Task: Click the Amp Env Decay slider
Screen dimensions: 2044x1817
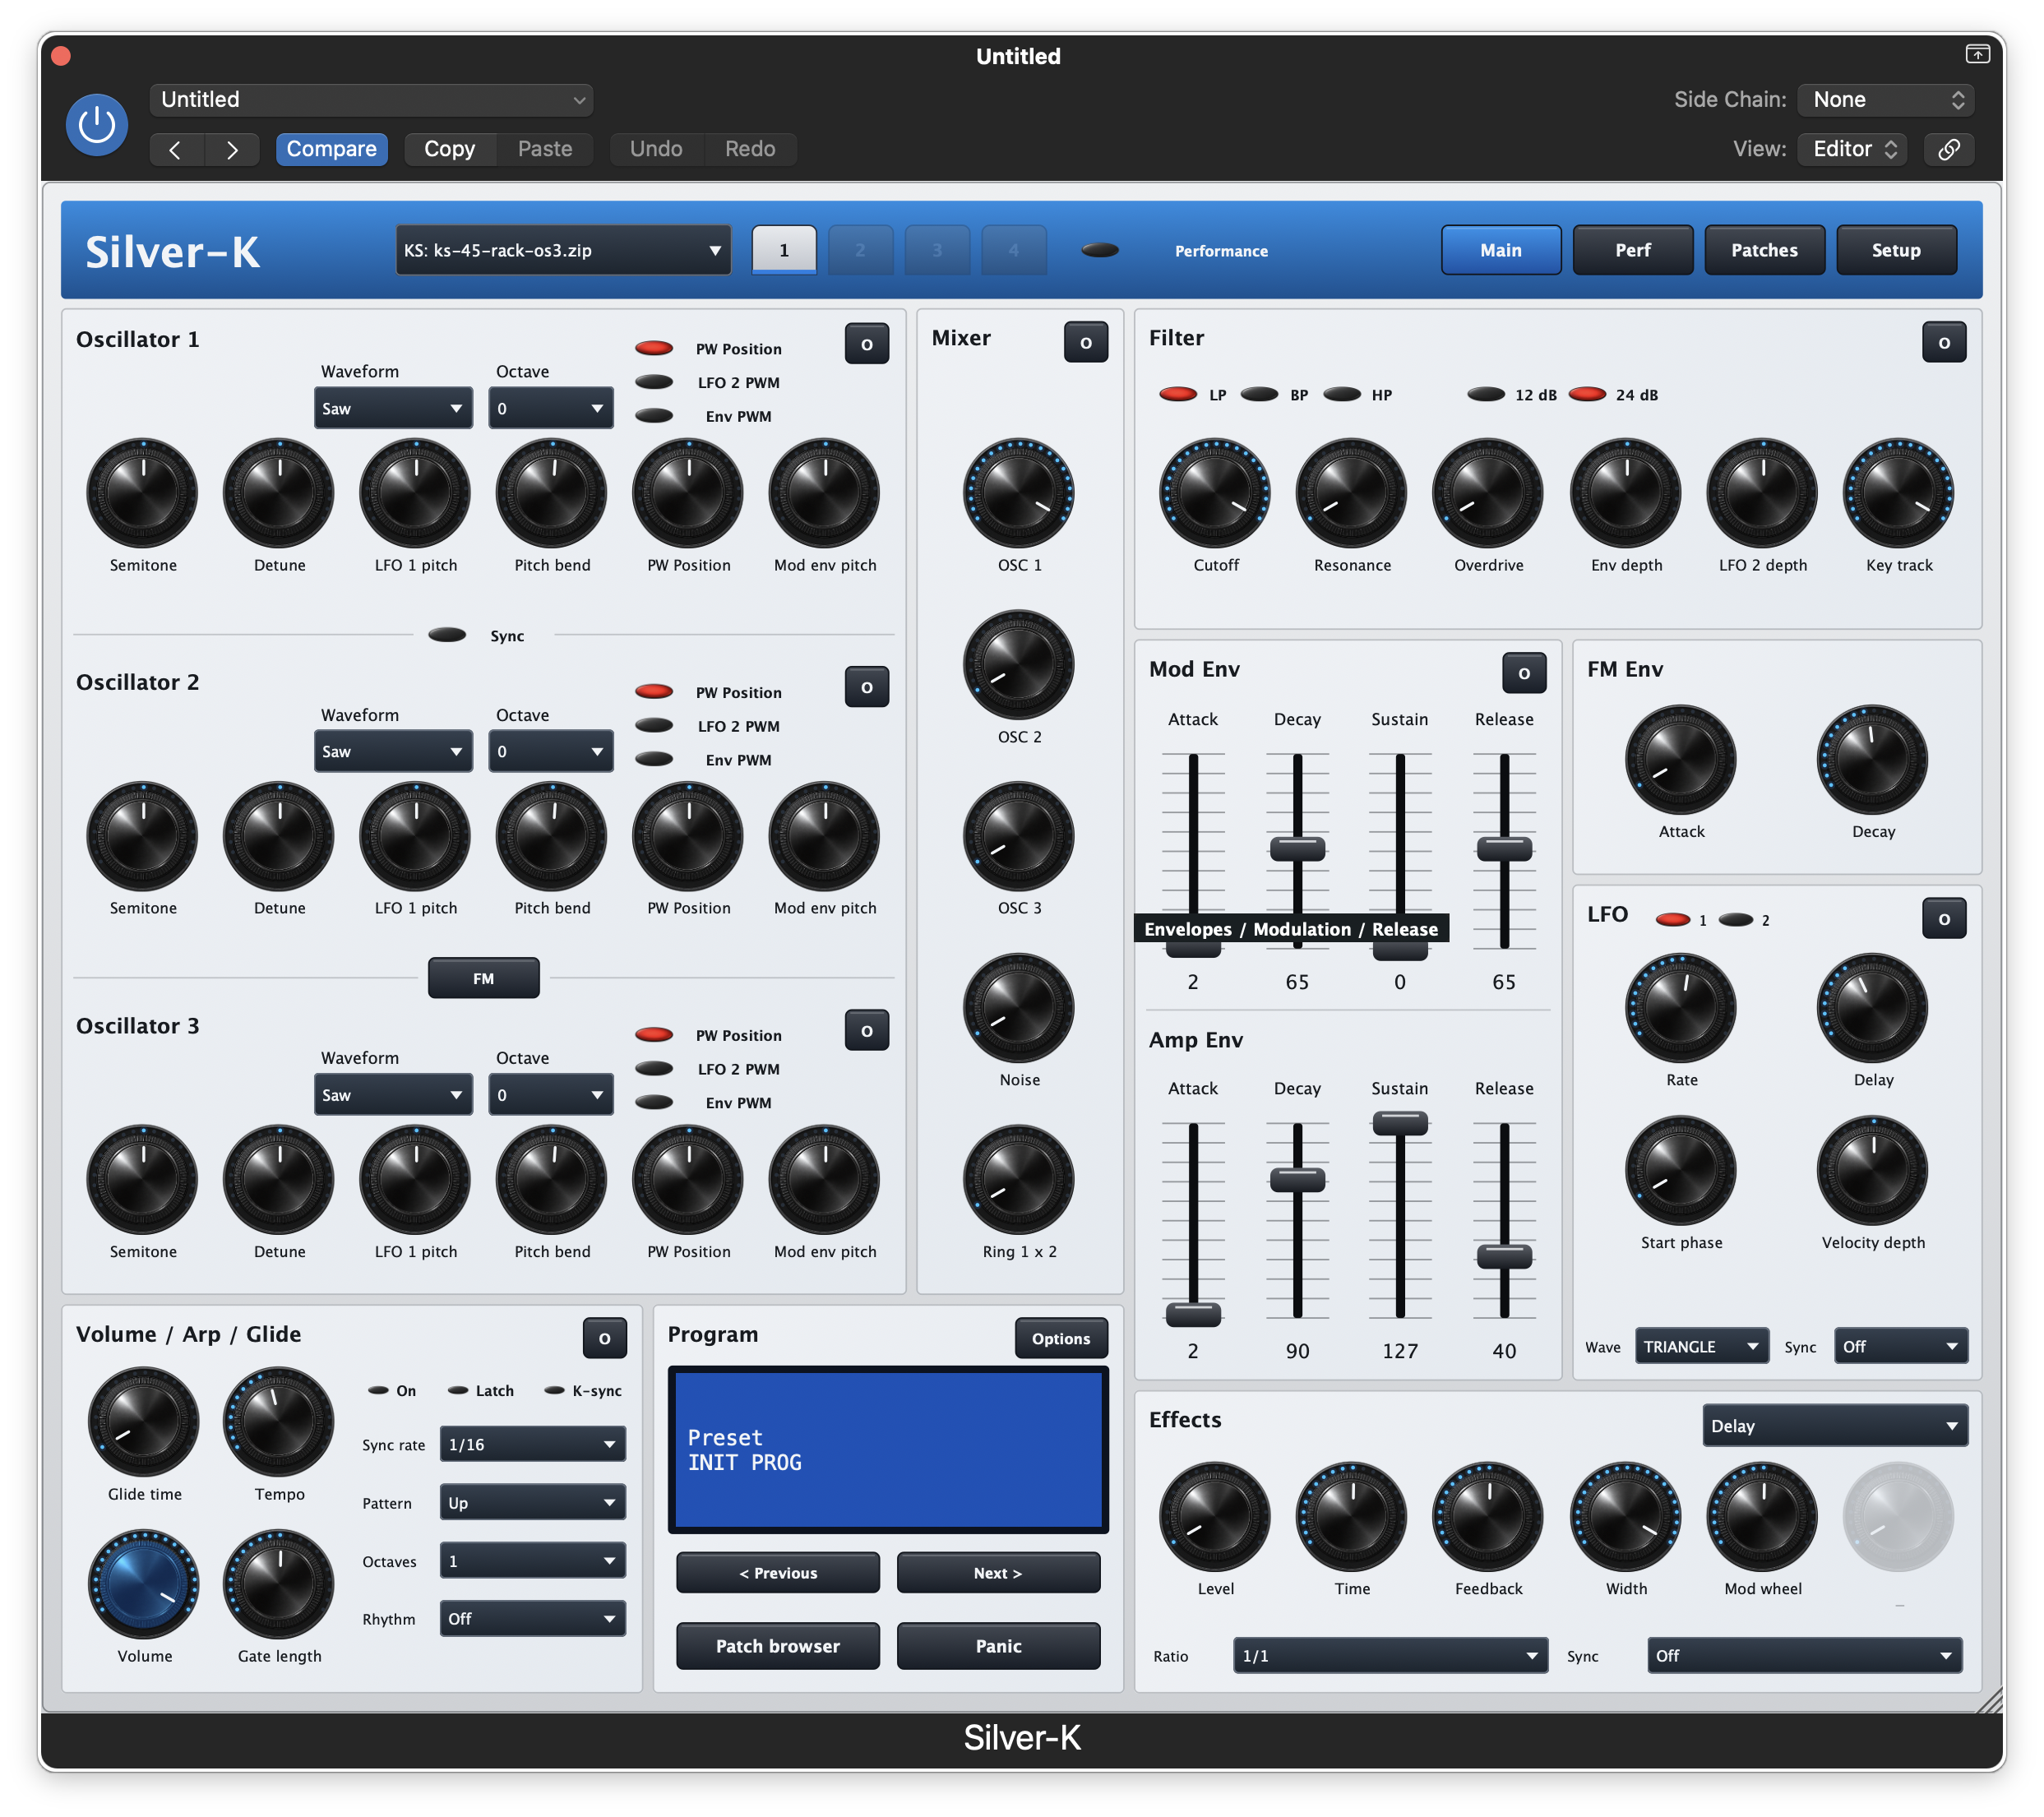Action: coord(1297,1219)
